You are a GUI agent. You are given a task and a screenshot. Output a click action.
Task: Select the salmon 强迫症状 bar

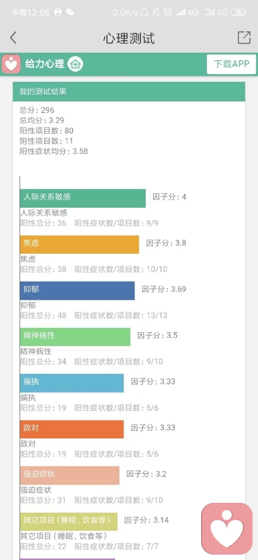click(x=69, y=475)
